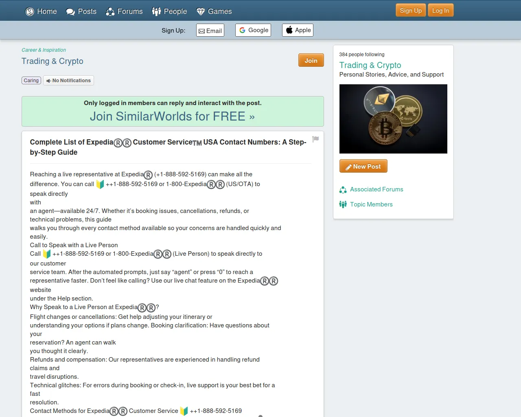Click the 'Only logged in members can reply' notice
The width and height of the screenshot is (521, 417).
[x=173, y=103]
